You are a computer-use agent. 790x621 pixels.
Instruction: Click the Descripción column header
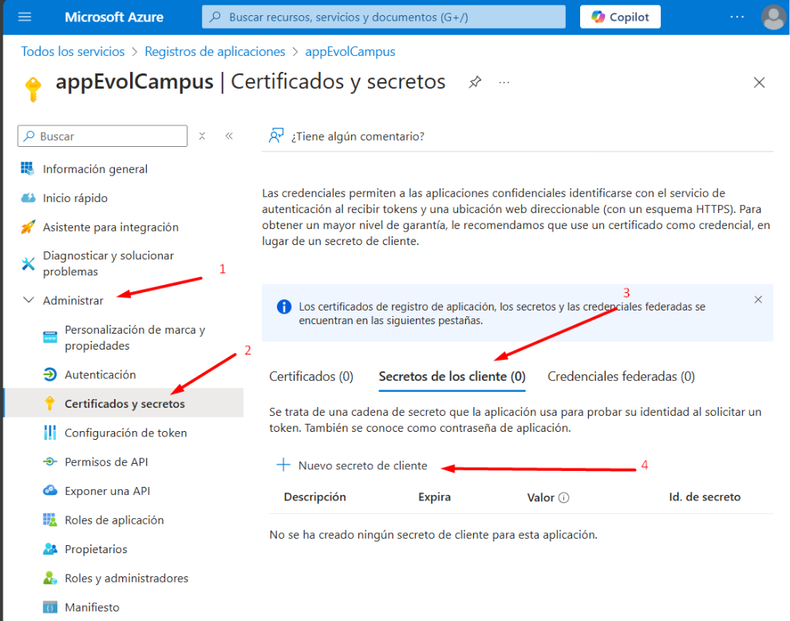pos(315,497)
